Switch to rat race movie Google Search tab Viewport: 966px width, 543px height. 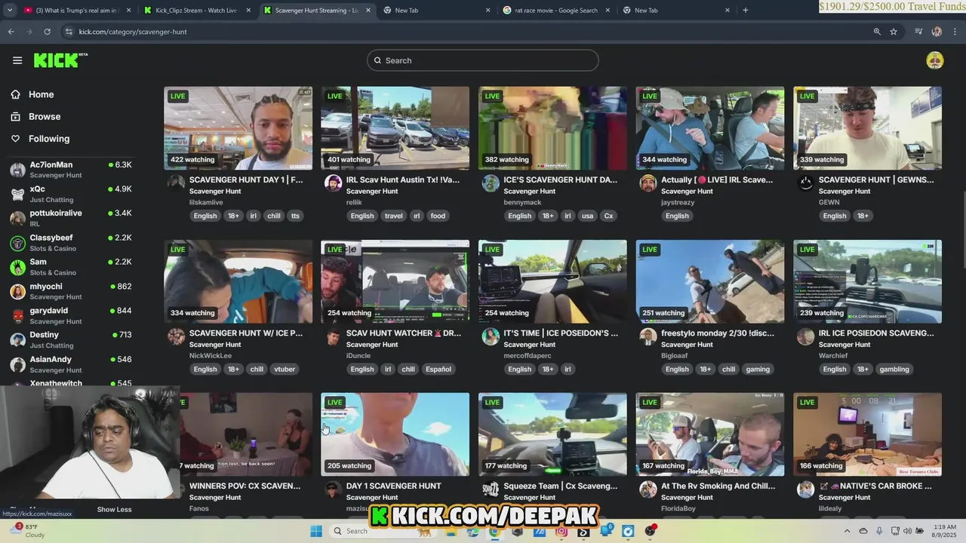pos(557,10)
